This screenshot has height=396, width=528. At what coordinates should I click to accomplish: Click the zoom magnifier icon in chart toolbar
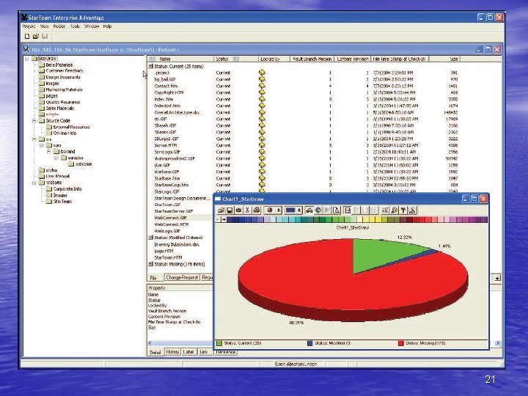coord(394,210)
